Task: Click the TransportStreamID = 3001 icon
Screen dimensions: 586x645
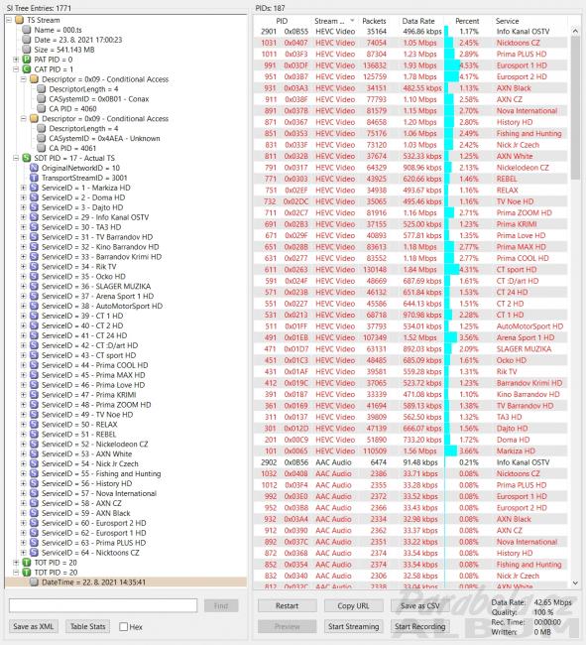Action: coord(34,178)
